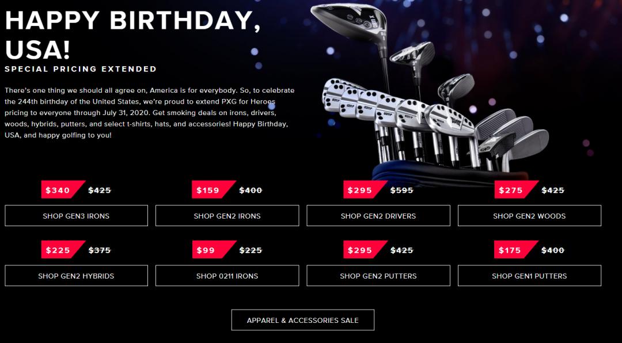This screenshot has width=622, height=343.
Task: Open Shop Gen1 Putters button
Action: pyautogui.click(x=530, y=276)
